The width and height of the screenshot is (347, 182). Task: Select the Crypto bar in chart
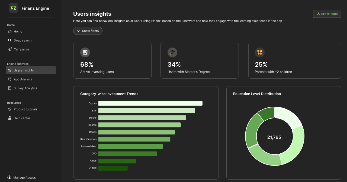(x=150, y=103)
